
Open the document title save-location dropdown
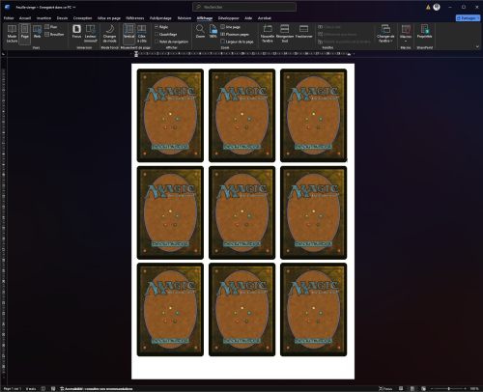[74, 7]
